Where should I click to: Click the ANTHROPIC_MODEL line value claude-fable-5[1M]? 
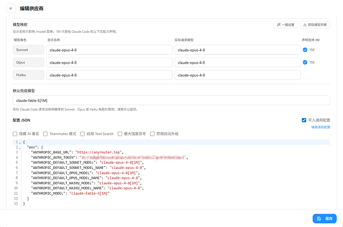coord(89,193)
